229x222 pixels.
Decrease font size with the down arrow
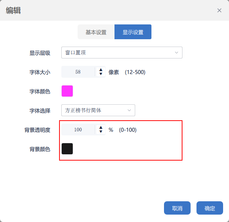pos(101,74)
